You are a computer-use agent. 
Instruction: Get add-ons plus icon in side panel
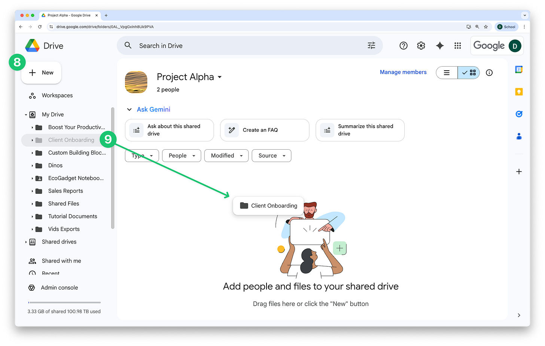pos(519,172)
